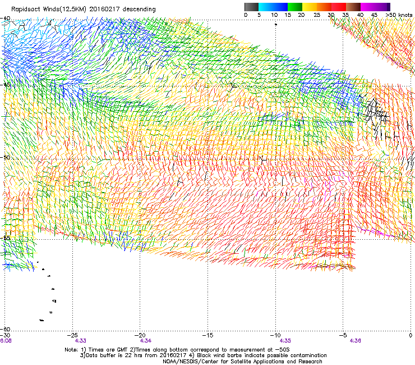Click the -40 latitude axis label
The height and width of the screenshot is (365, 415).
pyautogui.click(x=5, y=19)
